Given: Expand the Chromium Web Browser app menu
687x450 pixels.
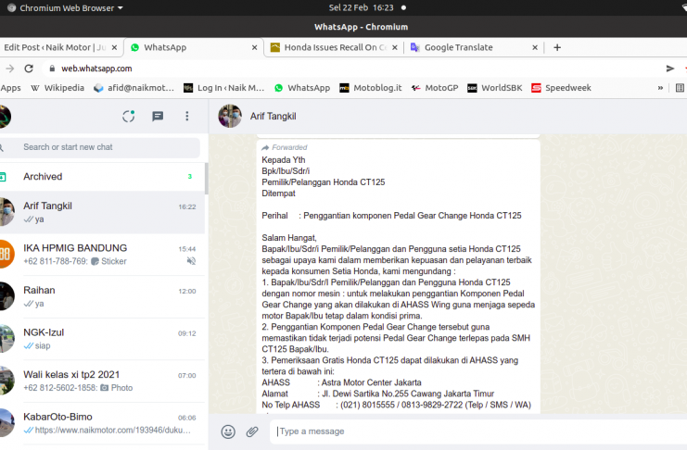Looking at the screenshot, I should click(x=70, y=8).
